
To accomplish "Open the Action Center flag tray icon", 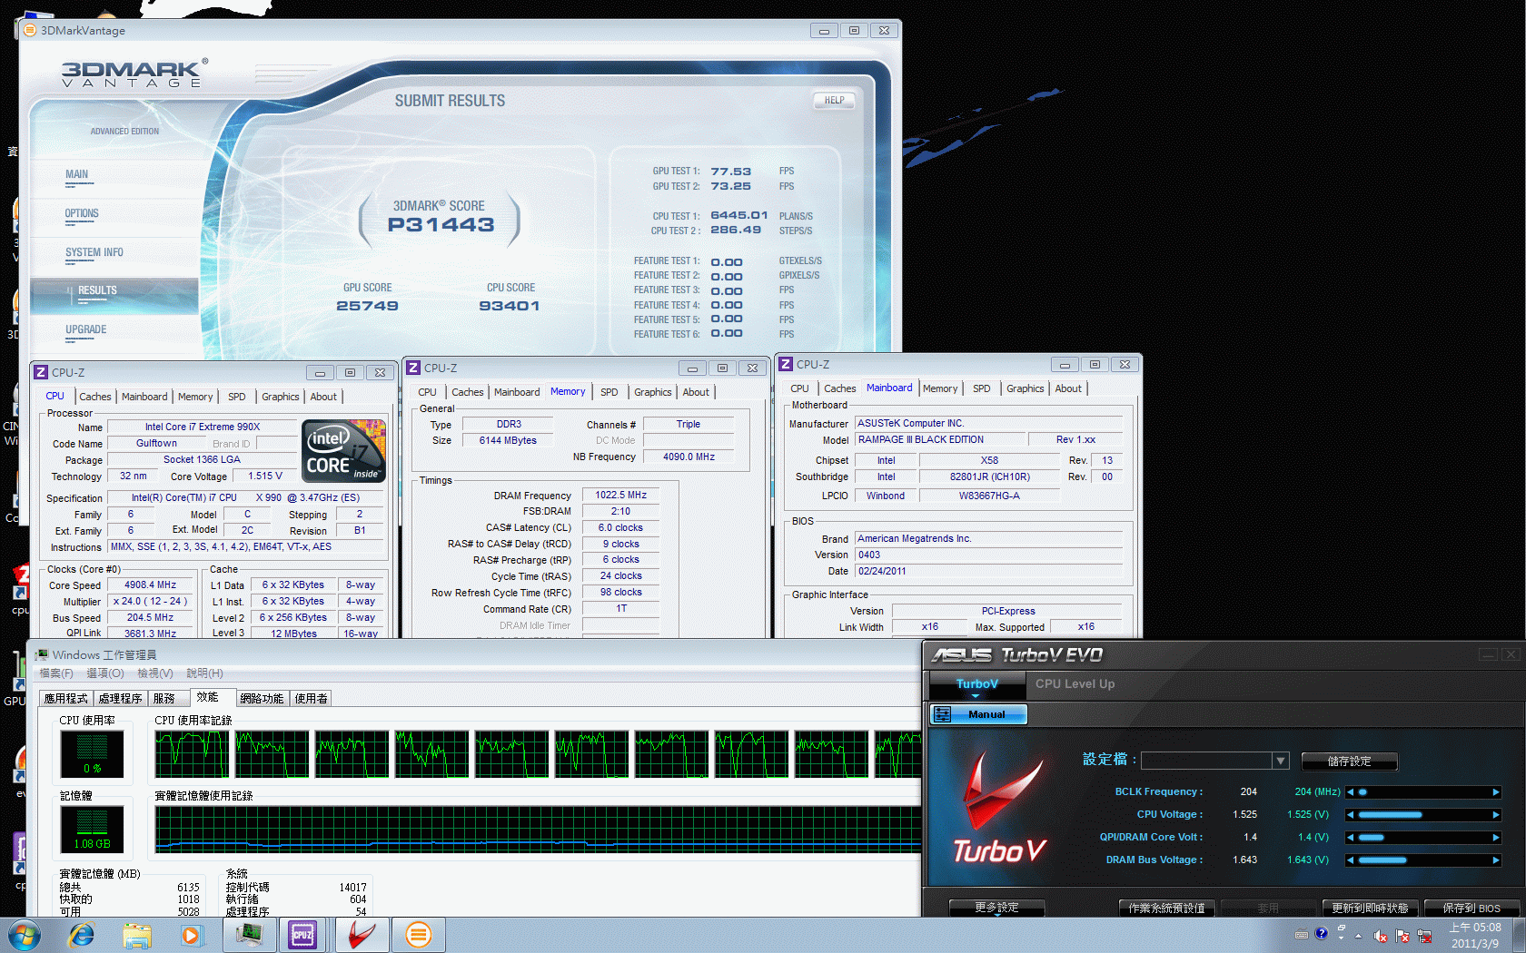I will pyautogui.click(x=1402, y=936).
